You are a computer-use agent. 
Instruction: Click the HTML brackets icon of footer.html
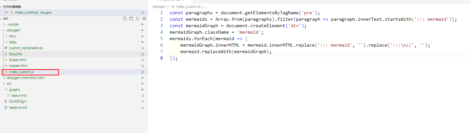[6, 60]
